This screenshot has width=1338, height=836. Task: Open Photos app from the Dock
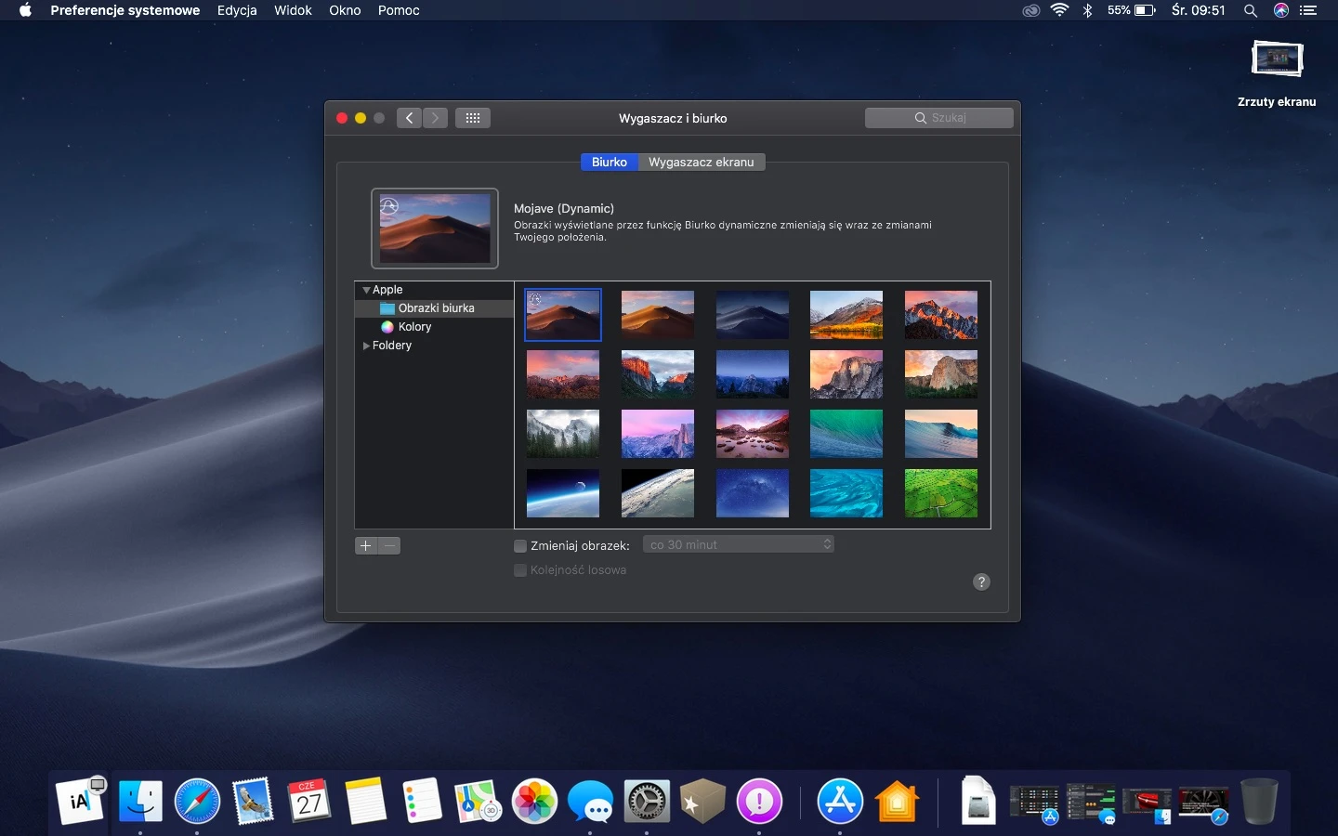click(x=534, y=801)
